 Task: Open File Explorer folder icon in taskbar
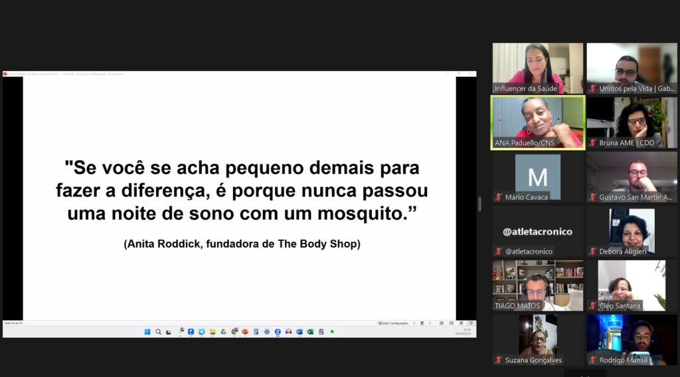pyautogui.click(x=212, y=332)
